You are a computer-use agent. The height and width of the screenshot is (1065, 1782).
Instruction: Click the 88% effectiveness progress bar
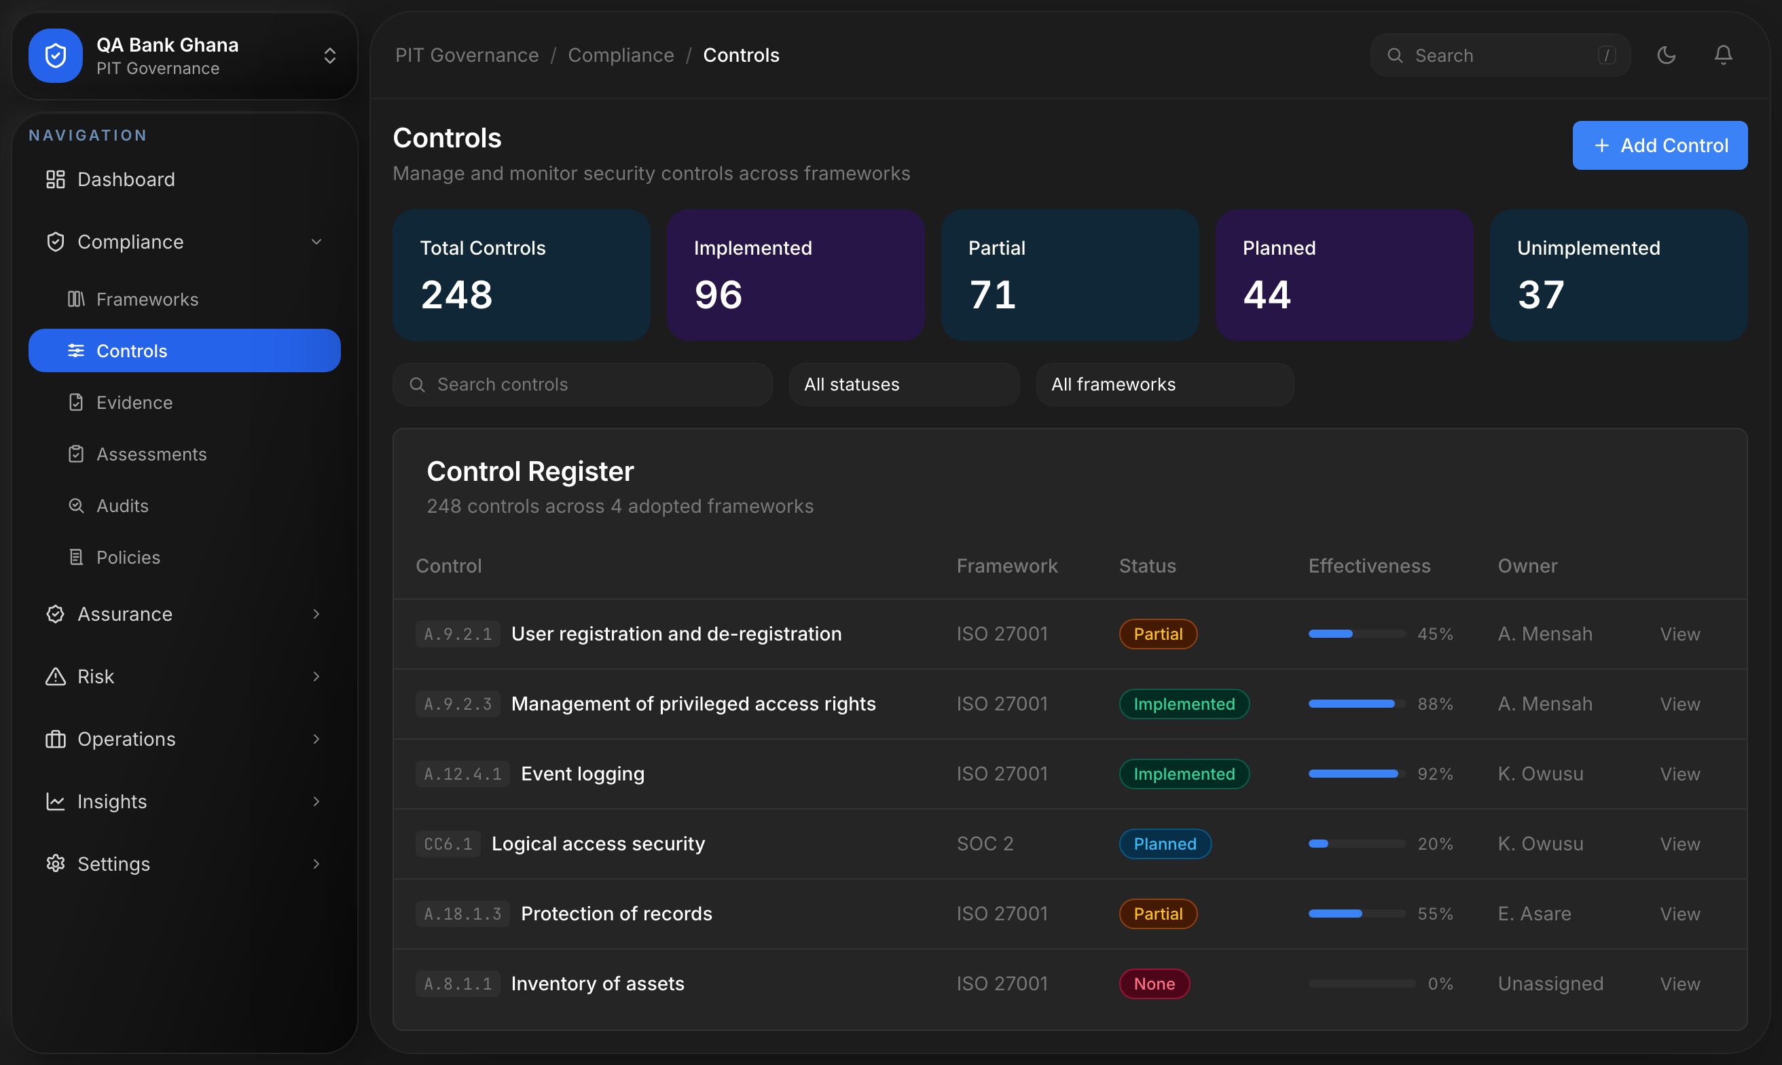click(1357, 704)
